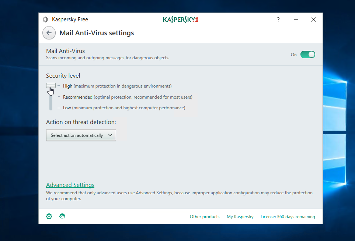Image resolution: width=355 pixels, height=241 pixels.
Task: Click the 'Action on threat detection:' label
Action: [81, 122]
